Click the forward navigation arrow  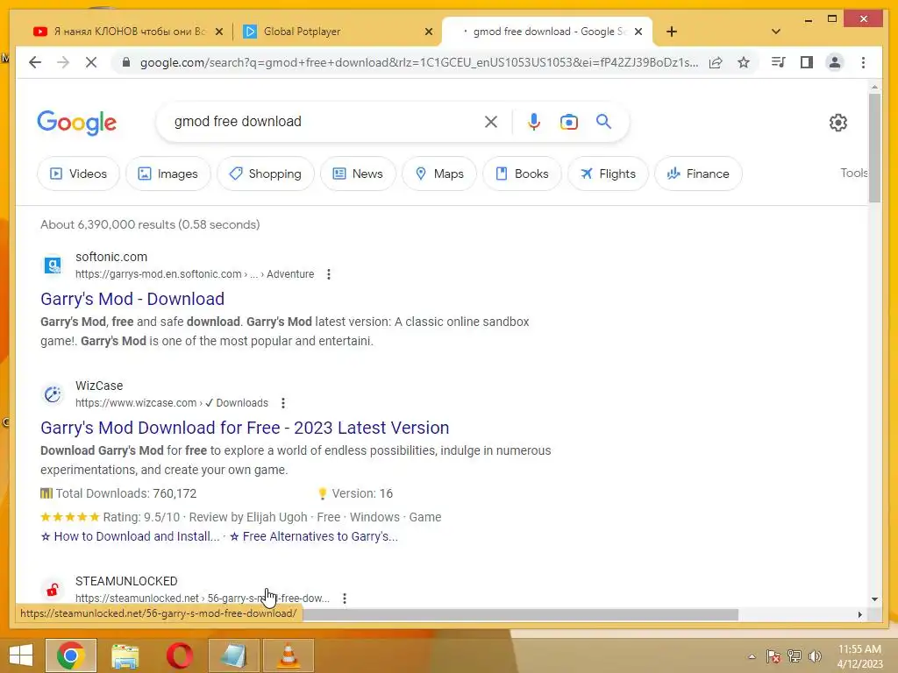click(x=63, y=62)
